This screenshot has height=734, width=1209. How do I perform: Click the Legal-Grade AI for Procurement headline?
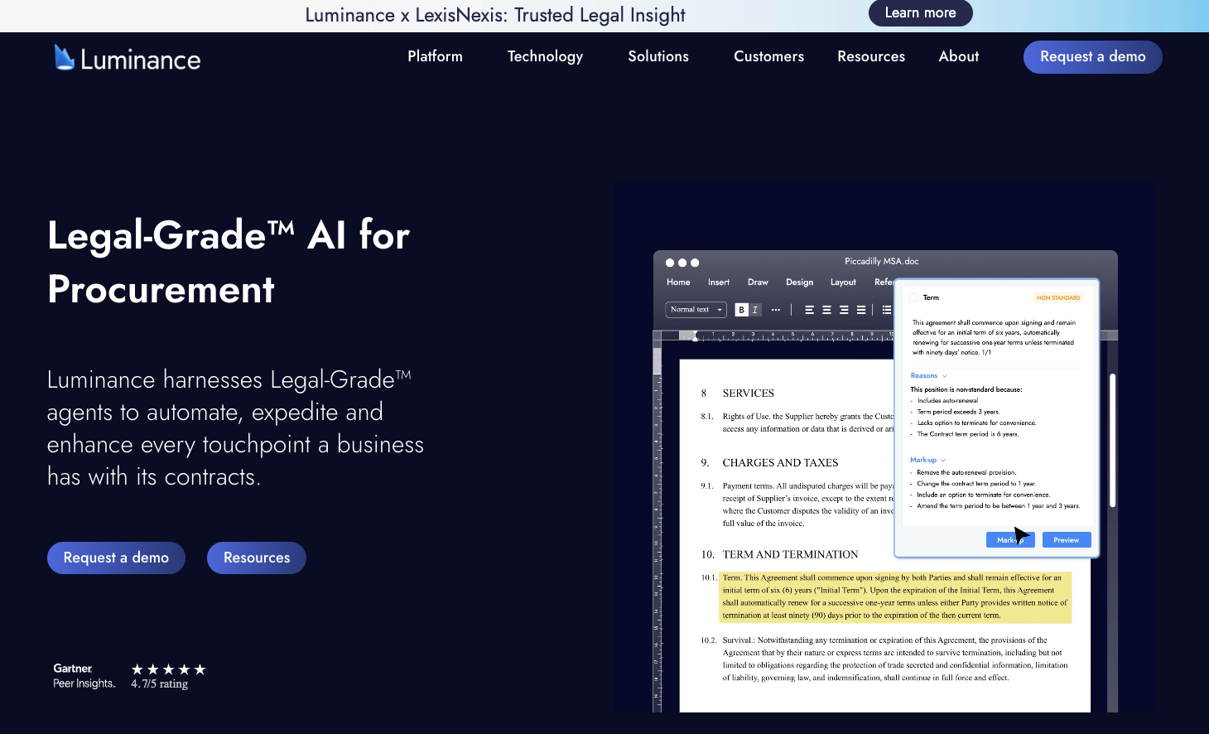click(229, 262)
